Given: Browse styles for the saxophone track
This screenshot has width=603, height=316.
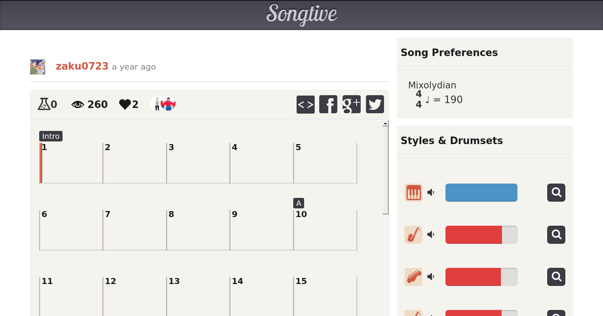Looking at the screenshot, I should [x=556, y=235].
